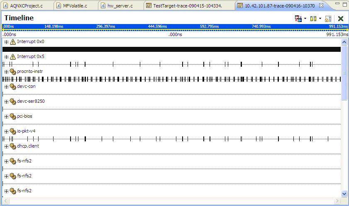Expand the procnto-instr process
This screenshot has height=206, width=349.
coord(6,72)
